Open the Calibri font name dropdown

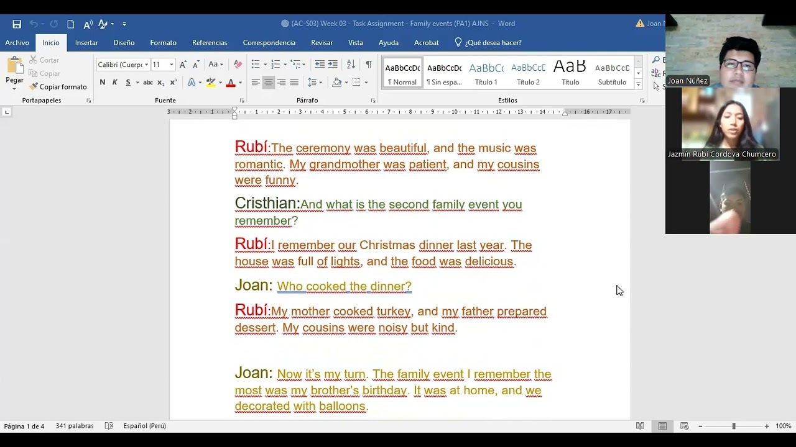pyautogui.click(x=147, y=65)
